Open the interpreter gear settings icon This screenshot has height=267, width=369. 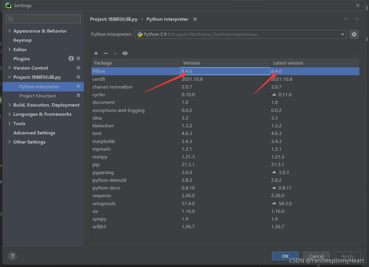354,34
